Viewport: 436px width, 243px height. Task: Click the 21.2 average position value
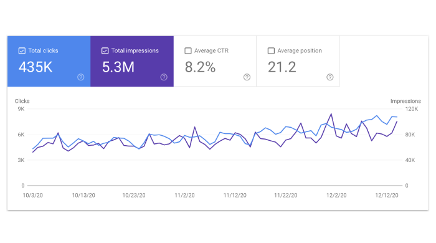[282, 67]
